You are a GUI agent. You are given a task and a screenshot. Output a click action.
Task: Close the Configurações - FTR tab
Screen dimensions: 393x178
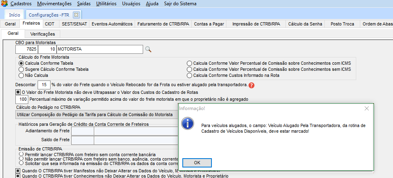pyautogui.click(x=76, y=15)
